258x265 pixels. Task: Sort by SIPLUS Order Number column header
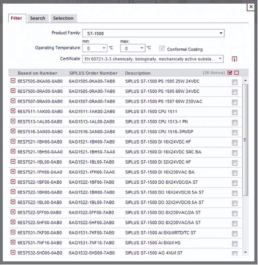93,73
